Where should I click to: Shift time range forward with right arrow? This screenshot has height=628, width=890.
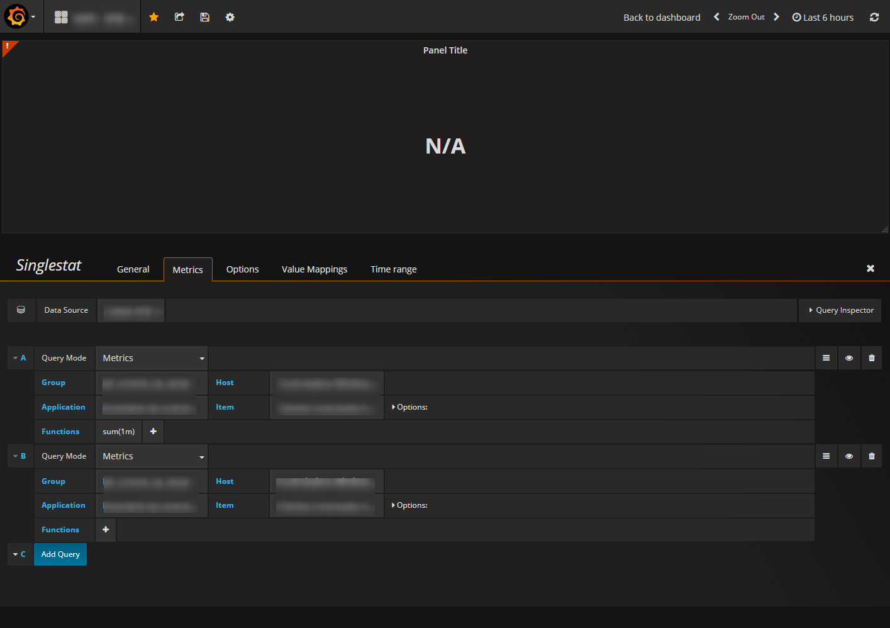[x=776, y=17]
